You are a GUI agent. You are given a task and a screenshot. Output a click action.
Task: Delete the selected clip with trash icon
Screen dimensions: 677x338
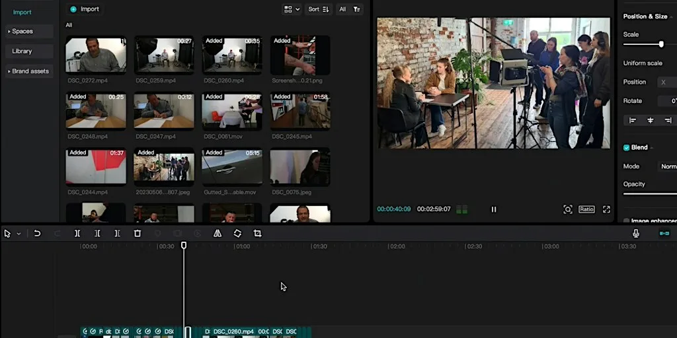(x=138, y=233)
